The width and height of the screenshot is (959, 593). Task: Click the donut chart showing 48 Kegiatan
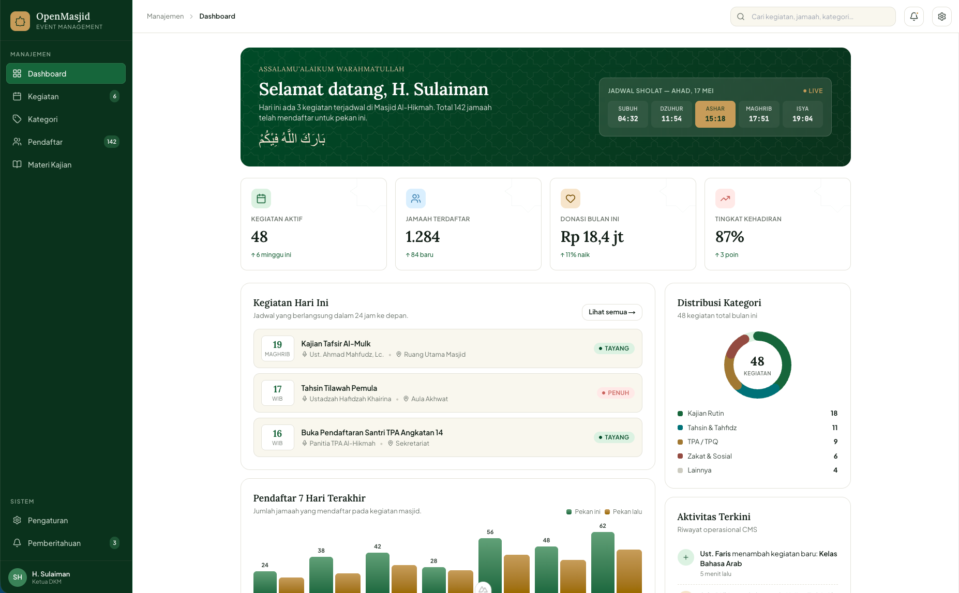757,365
